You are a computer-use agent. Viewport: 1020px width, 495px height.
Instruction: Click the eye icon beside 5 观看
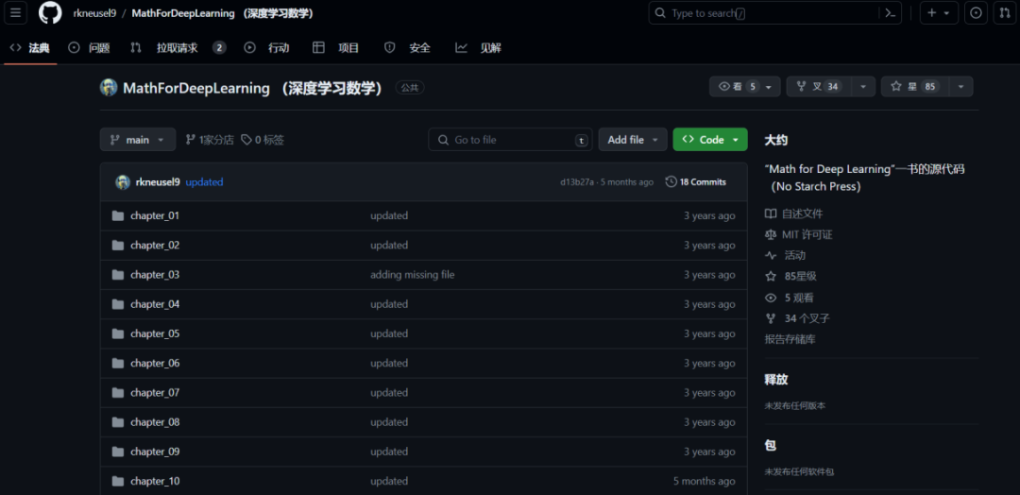[771, 298]
